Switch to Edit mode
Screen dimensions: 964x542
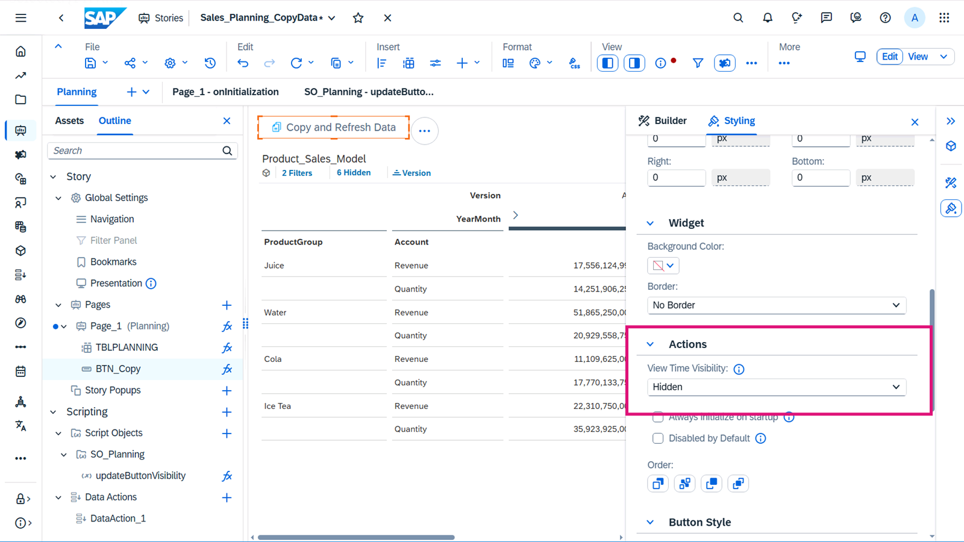click(x=890, y=57)
